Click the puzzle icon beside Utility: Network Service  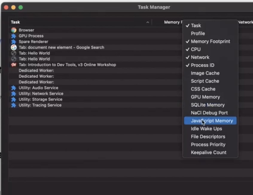(x=14, y=94)
